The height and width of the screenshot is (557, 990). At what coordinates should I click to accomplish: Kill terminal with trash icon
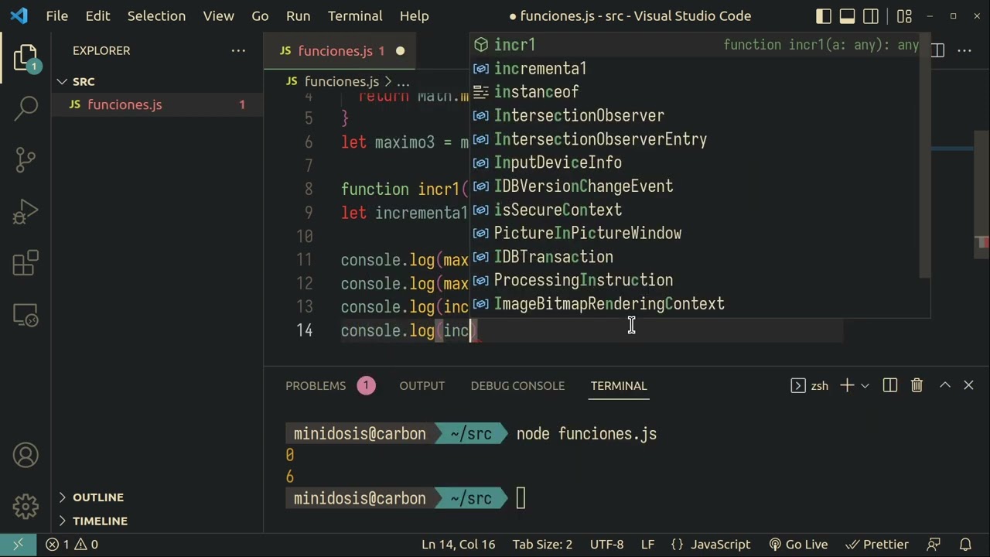tap(917, 385)
